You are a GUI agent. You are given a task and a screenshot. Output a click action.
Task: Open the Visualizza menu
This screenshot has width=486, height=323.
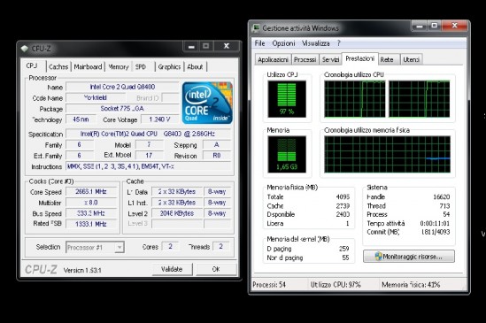[316, 43]
